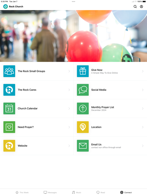Open the Need Prayer? link
The height and width of the screenshot is (196, 147).
point(26,127)
